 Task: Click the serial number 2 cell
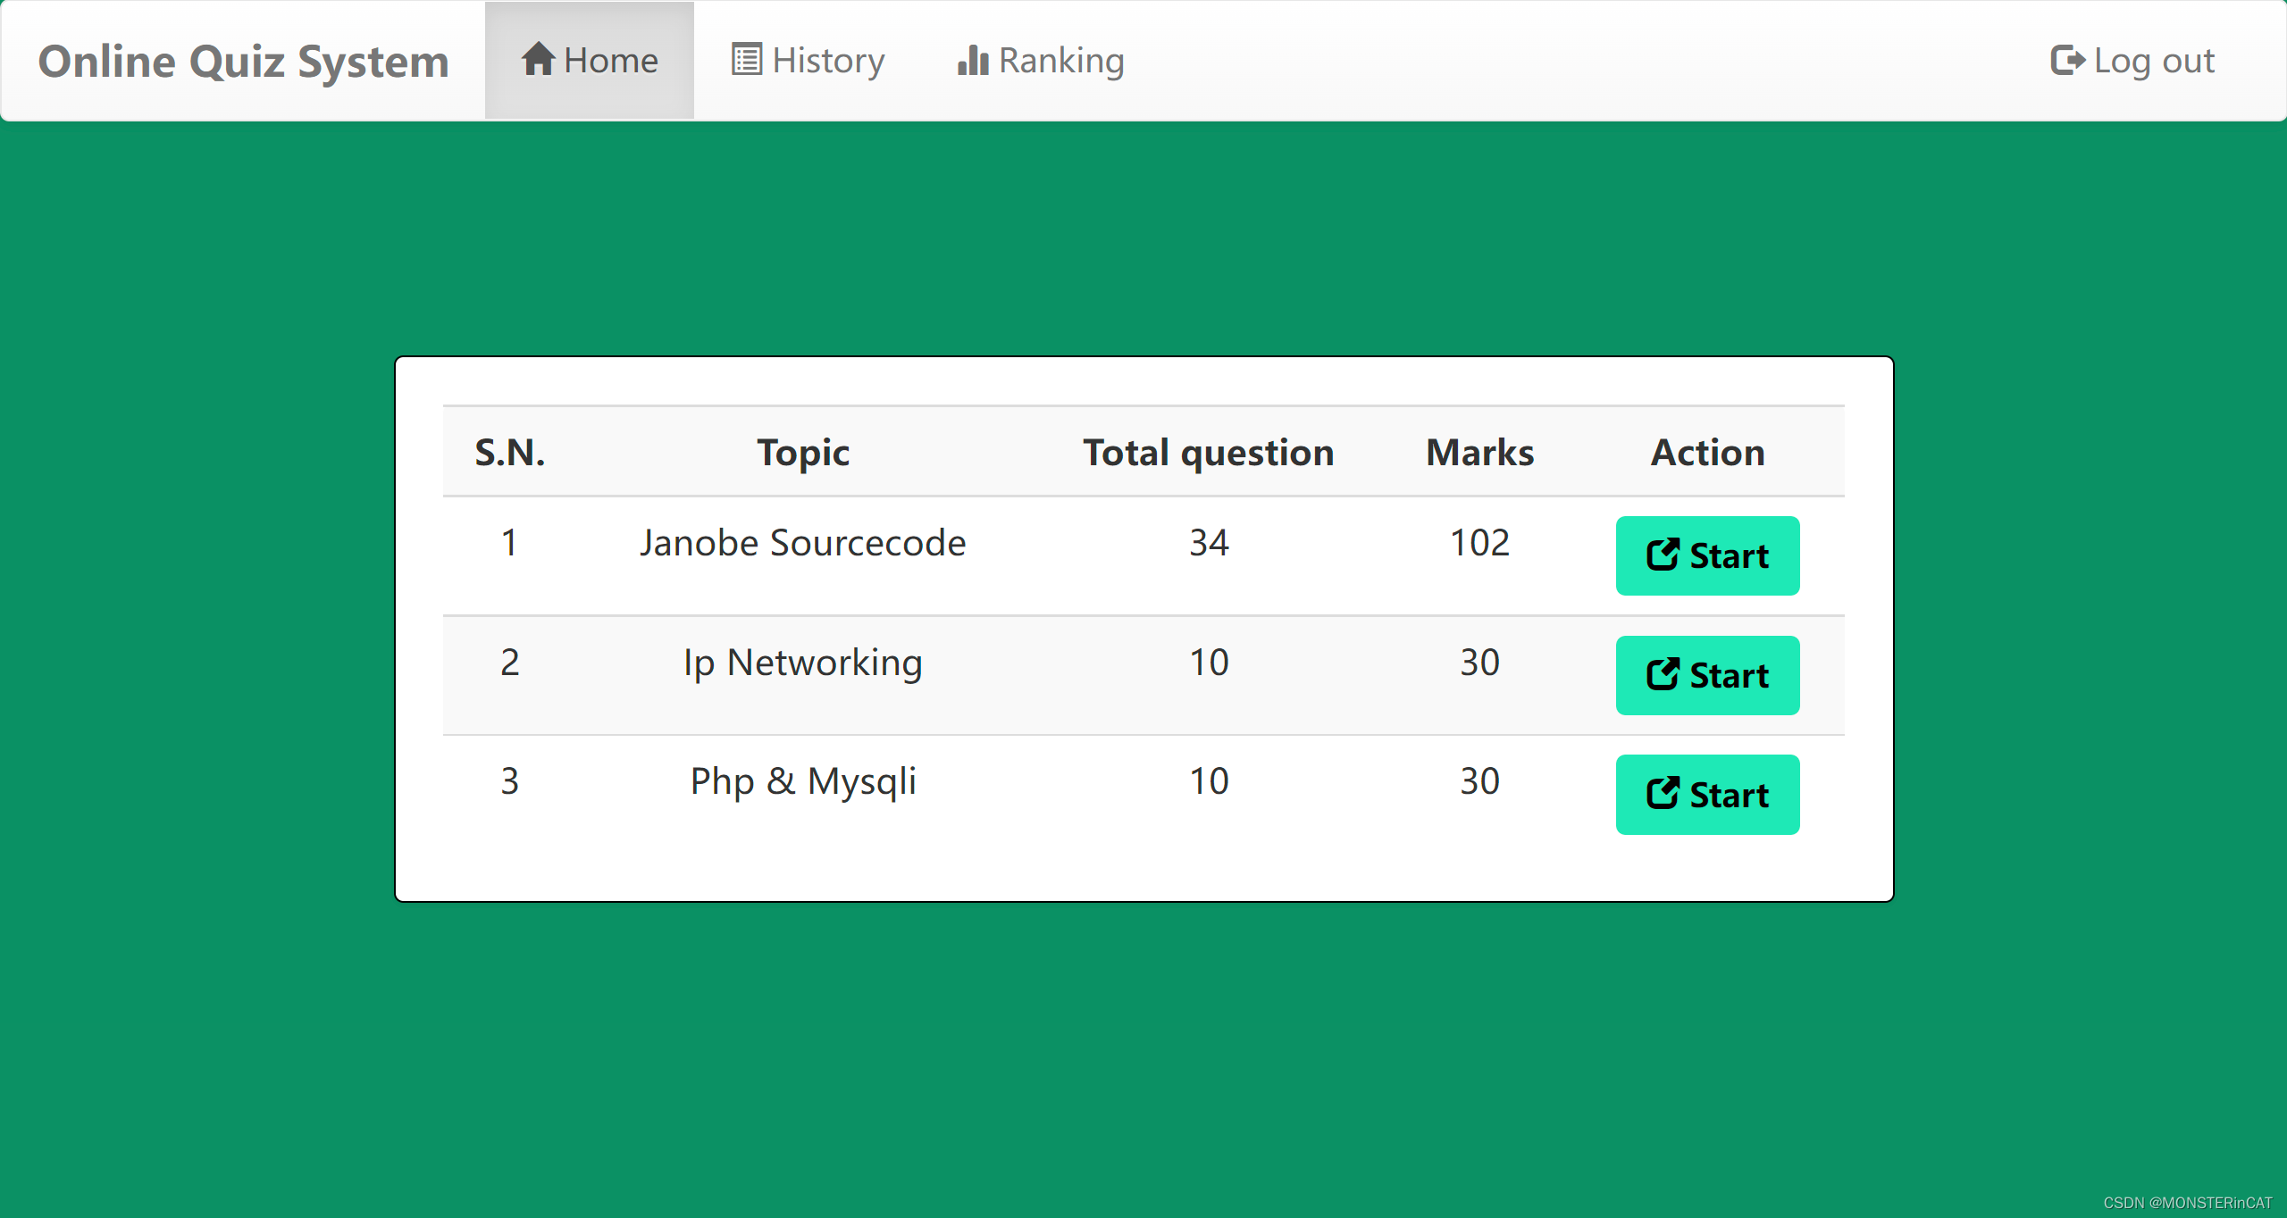[509, 662]
